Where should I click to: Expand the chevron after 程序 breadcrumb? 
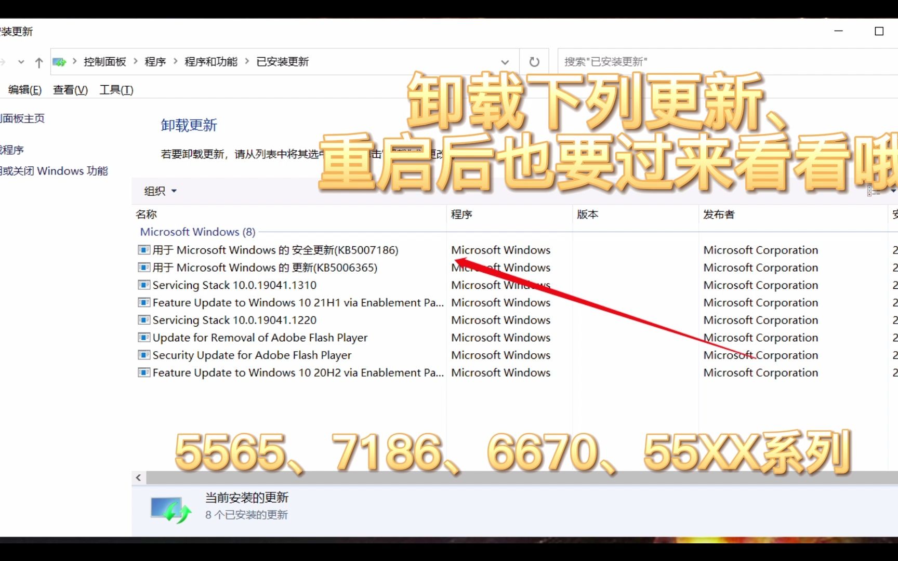[176, 61]
